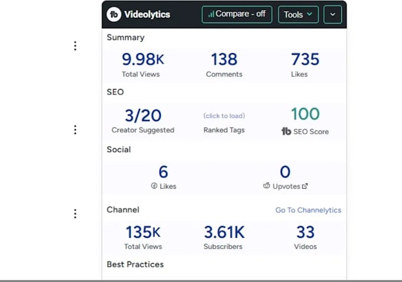Open three-dot menu beside Summary section

pyautogui.click(x=75, y=46)
